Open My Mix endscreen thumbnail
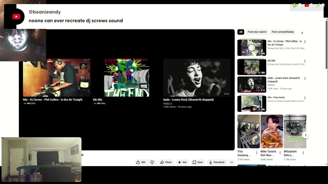Viewport: 328px width, 184px height. tap(127, 78)
